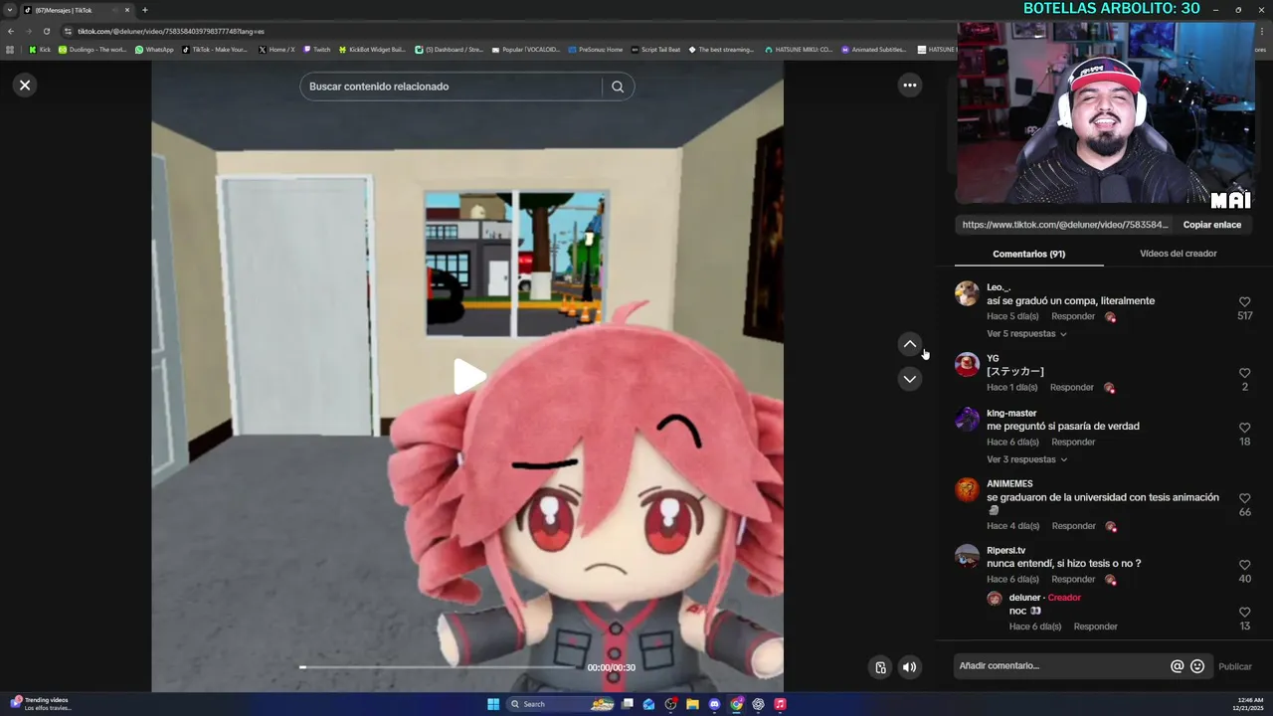Open ChatGPT app from taskbar
The height and width of the screenshot is (716, 1273).
tap(758, 704)
